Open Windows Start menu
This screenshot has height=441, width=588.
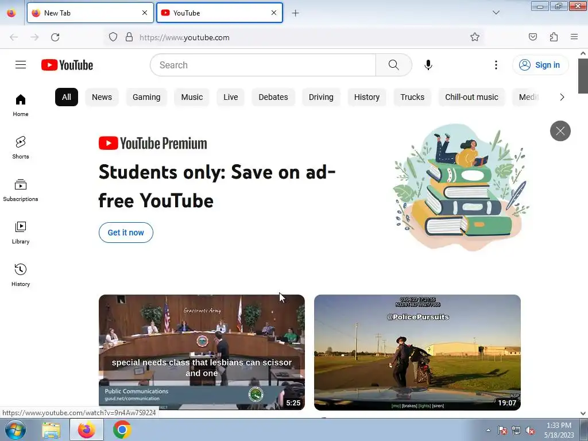(16, 430)
